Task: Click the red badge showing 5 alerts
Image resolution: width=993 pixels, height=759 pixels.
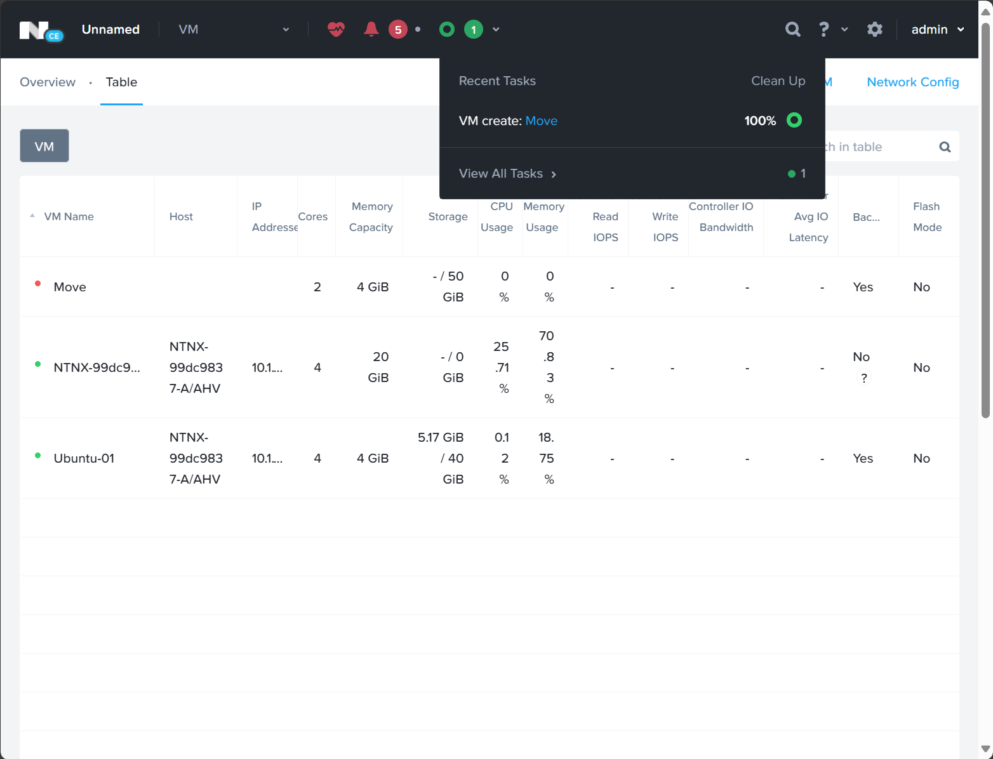Action: [398, 30]
